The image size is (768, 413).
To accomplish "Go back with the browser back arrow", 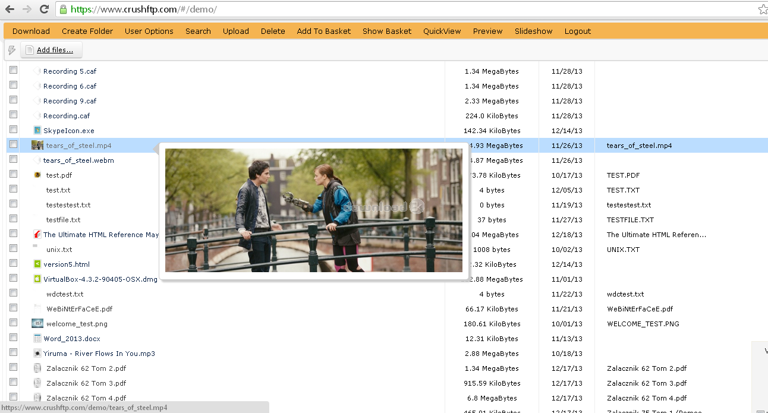I will click(x=10, y=10).
